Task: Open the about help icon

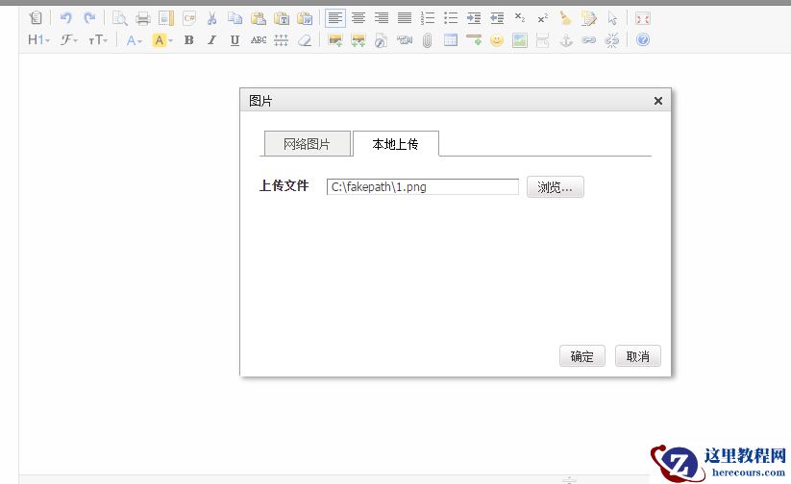Action: (x=643, y=39)
